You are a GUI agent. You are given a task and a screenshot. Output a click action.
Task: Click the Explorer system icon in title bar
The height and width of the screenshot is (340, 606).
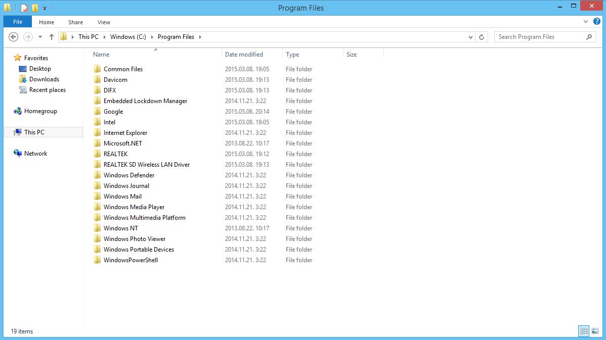click(8, 8)
